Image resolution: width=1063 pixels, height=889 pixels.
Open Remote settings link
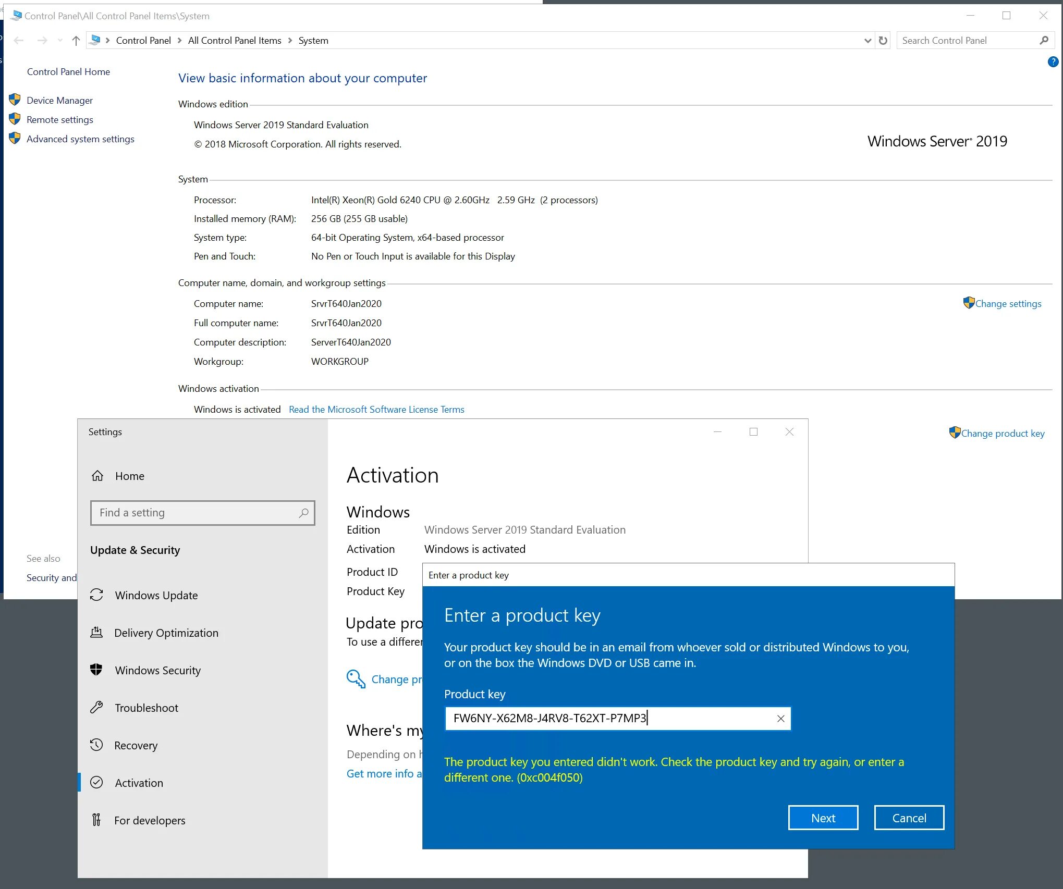point(60,119)
